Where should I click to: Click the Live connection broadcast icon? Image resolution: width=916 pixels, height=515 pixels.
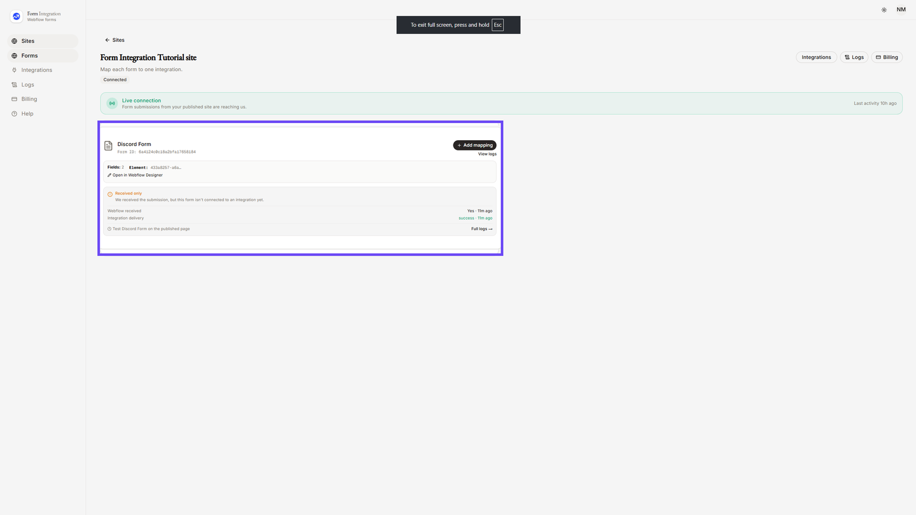click(x=112, y=104)
